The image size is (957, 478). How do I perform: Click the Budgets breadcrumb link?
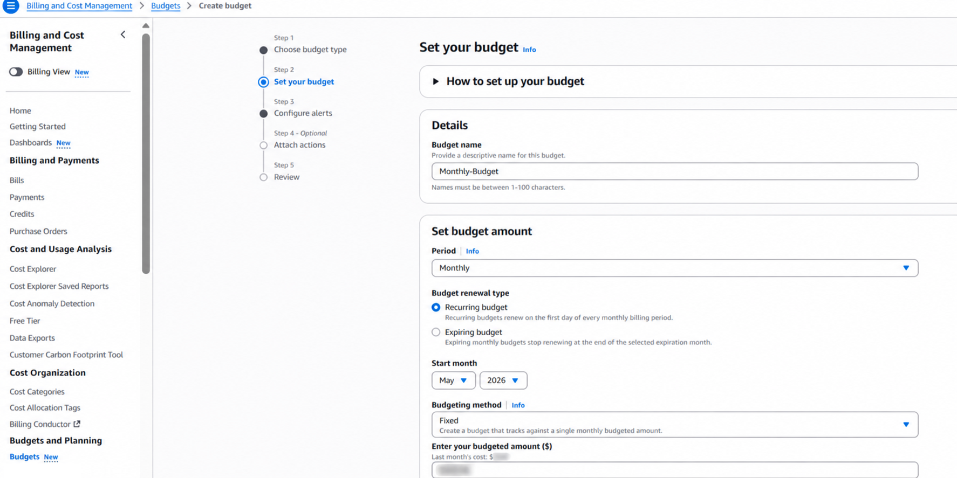(166, 6)
